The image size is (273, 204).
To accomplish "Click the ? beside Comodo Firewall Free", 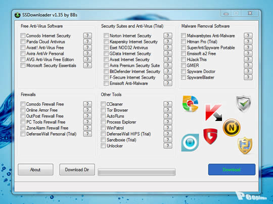I will [87, 104].
